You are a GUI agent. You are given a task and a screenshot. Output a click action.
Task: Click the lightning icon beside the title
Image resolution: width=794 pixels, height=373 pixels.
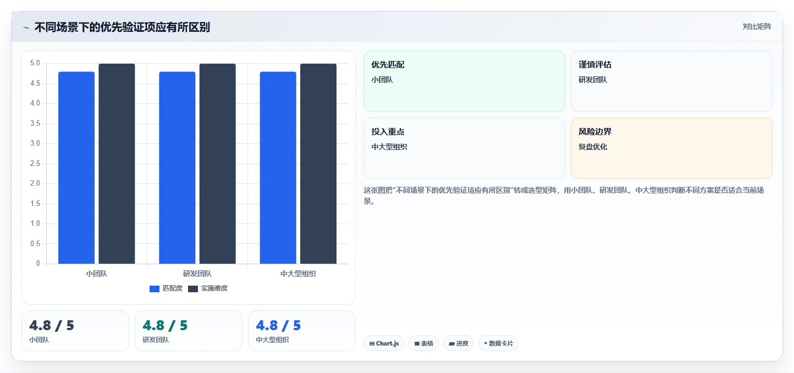click(x=26, y=27)
